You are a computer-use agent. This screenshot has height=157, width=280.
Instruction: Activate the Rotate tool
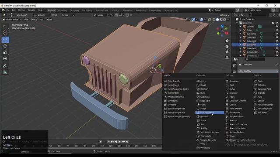click(5, 46)
